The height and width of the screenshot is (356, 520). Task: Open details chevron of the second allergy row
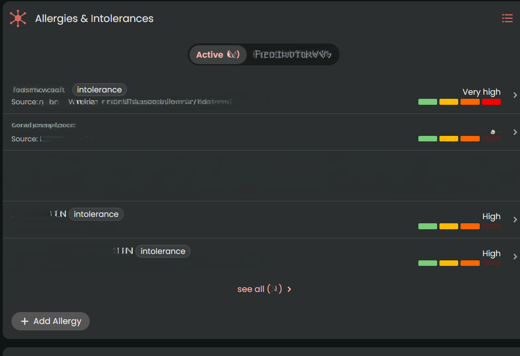point(515,132)
